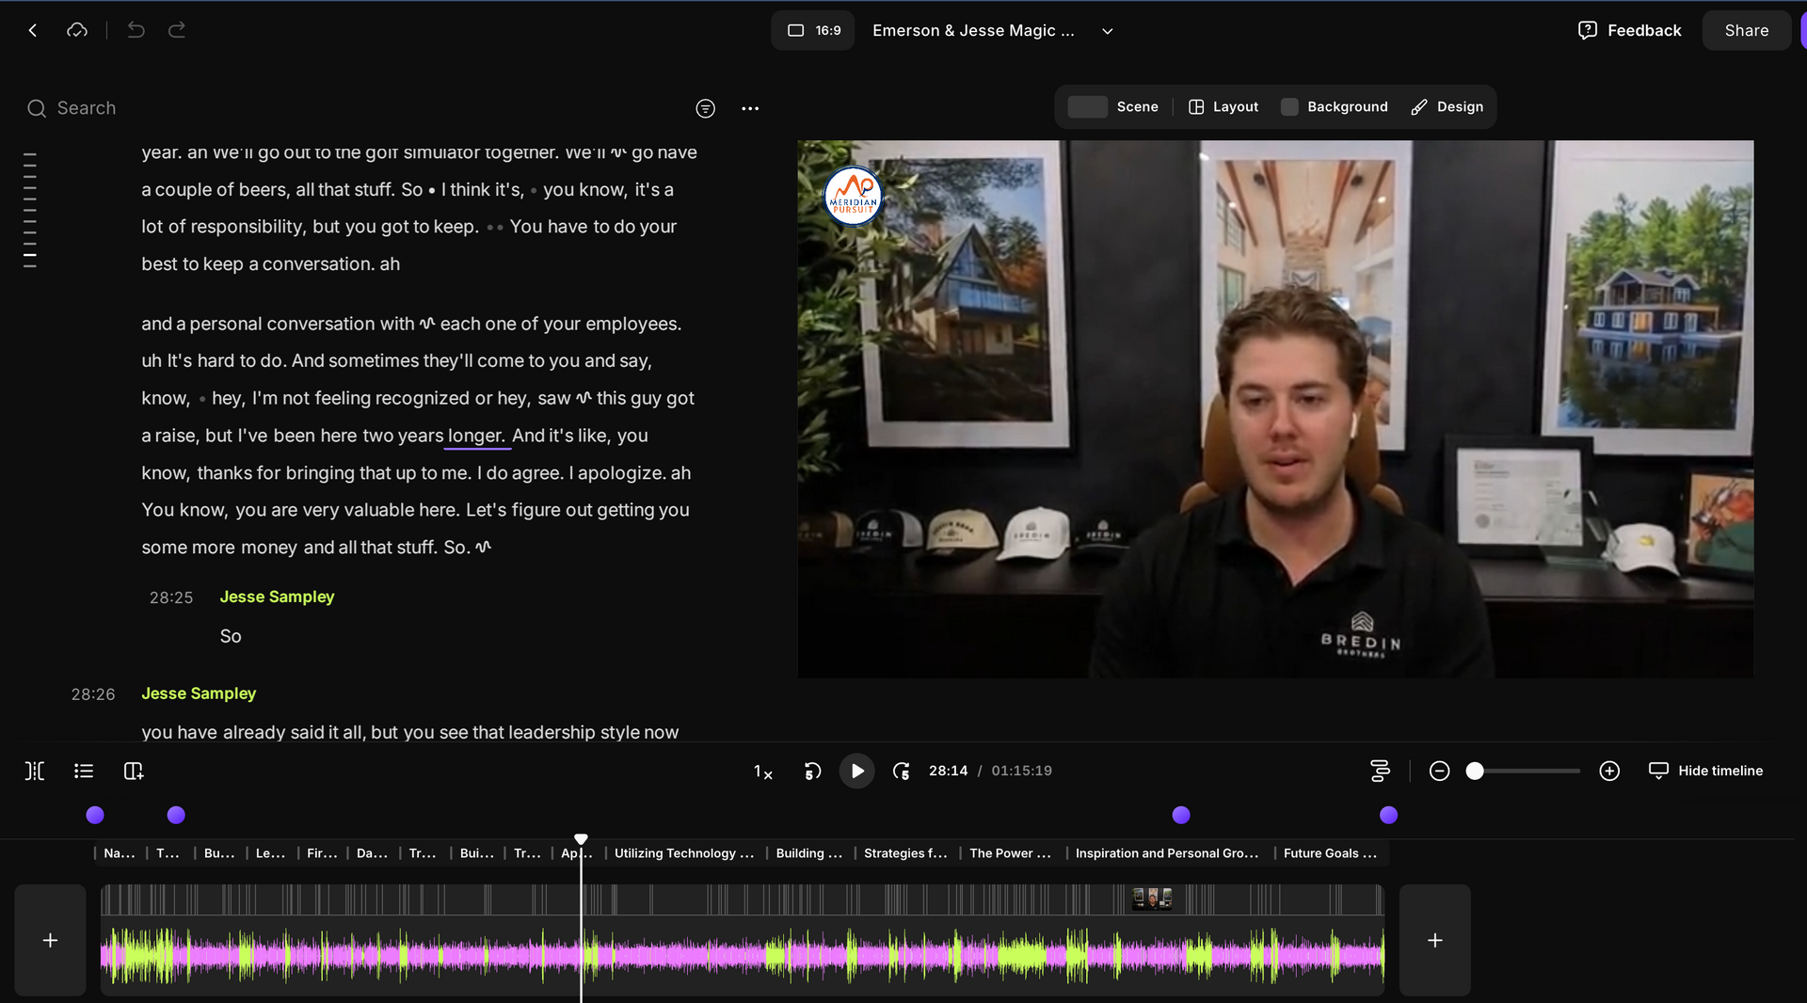Click the redo arrow icon
Image resolution: width=1807 pixels, height=1003 pixels.
pyautogui.click(x=177, y=30)
